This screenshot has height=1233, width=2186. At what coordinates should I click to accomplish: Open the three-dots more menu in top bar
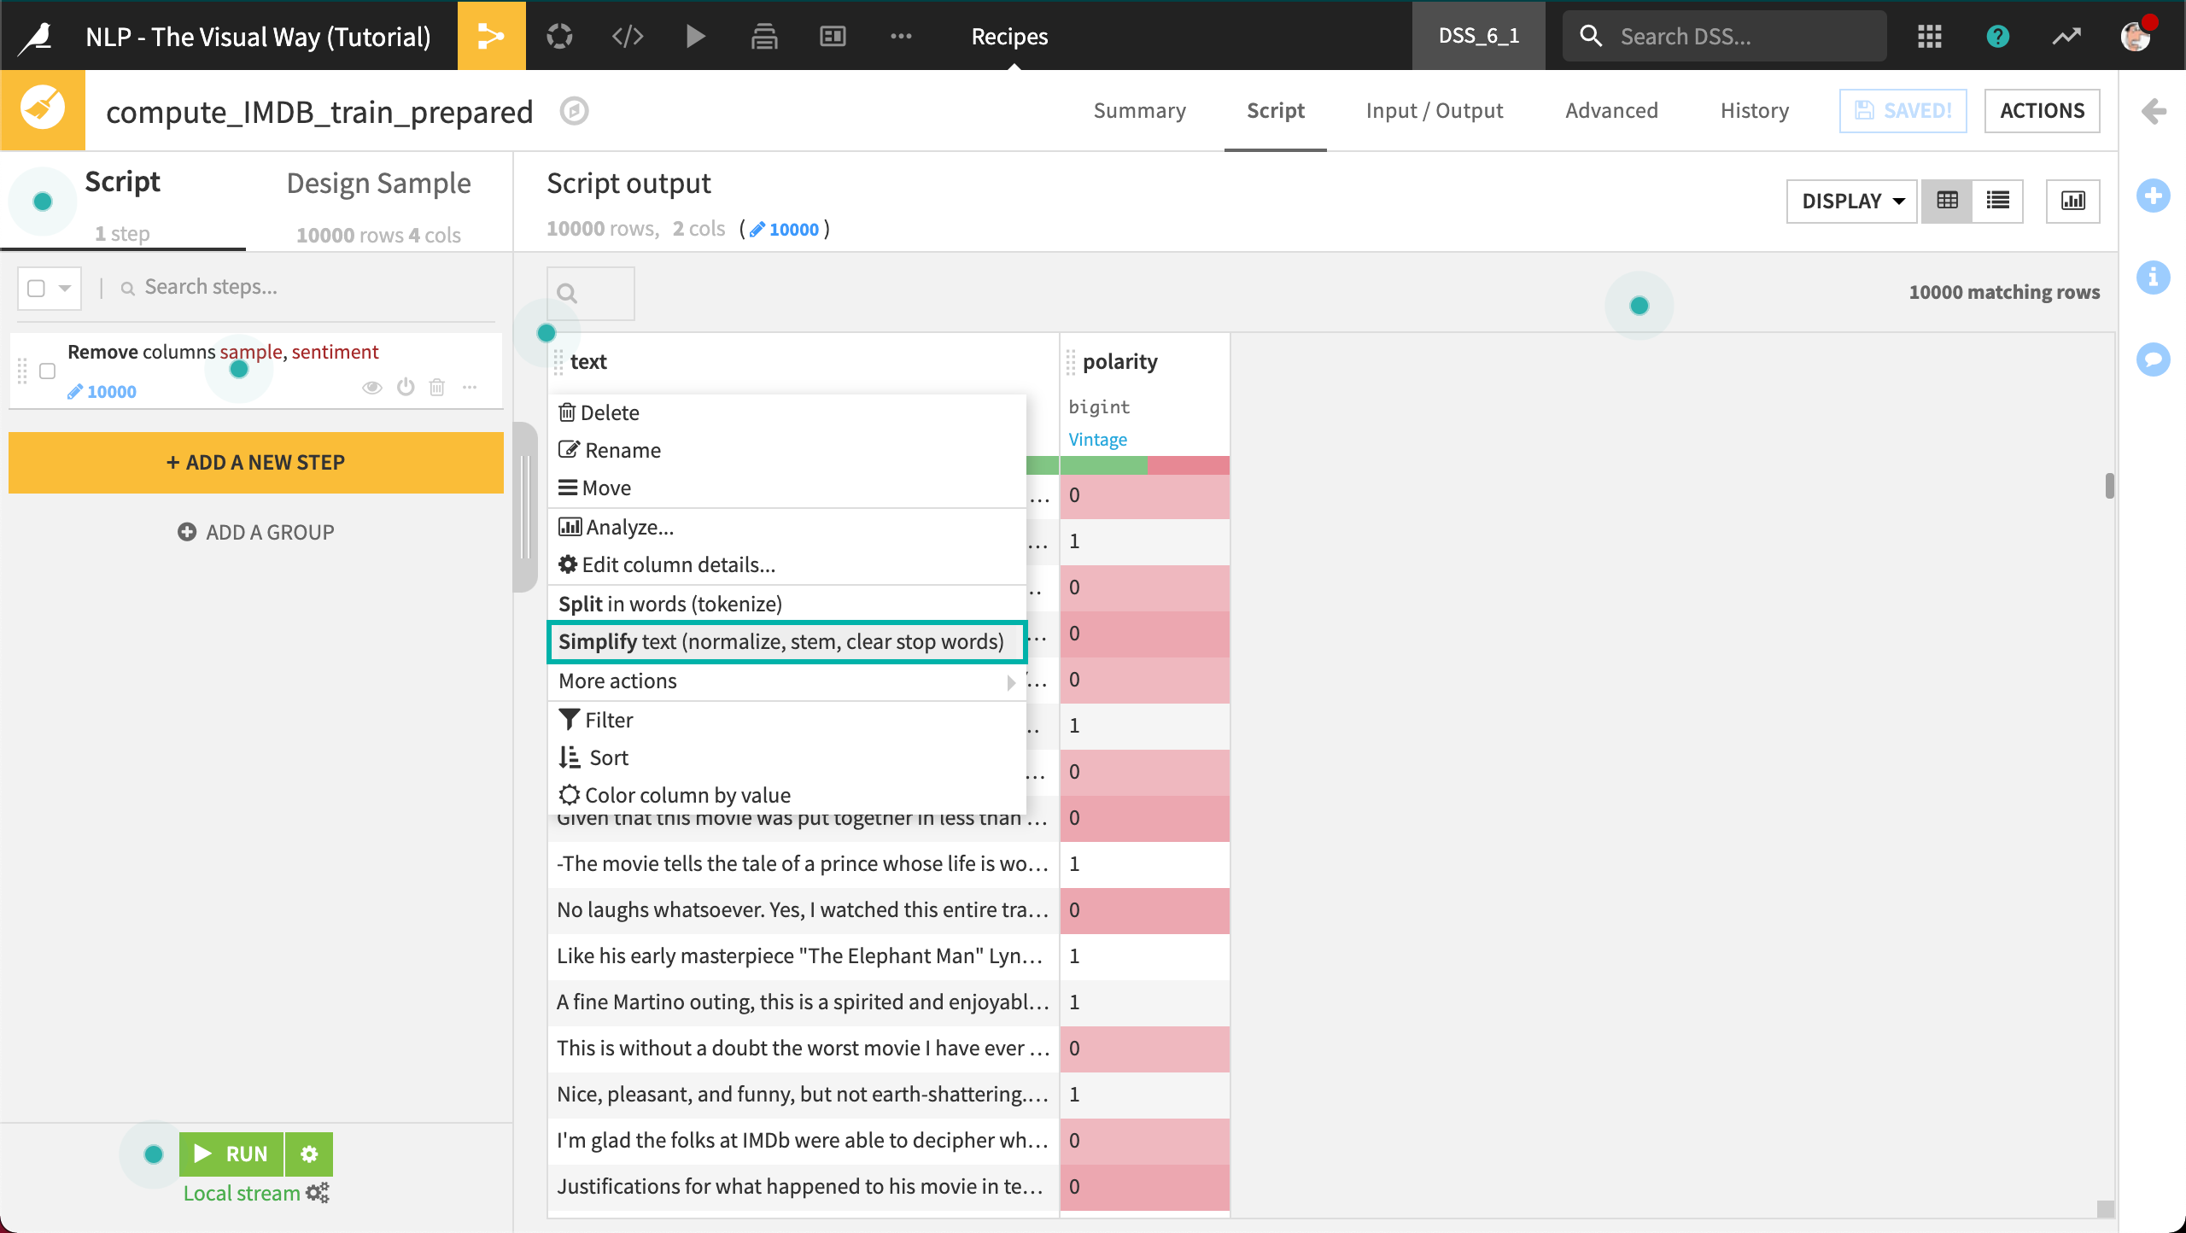click(x=901, y=36)
